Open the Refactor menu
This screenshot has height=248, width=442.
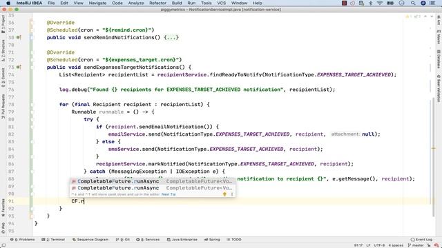[157, 3]
